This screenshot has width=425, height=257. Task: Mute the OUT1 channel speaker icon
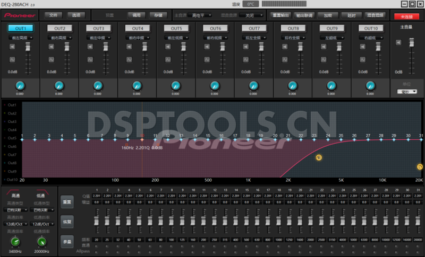(x=13, y=48)
